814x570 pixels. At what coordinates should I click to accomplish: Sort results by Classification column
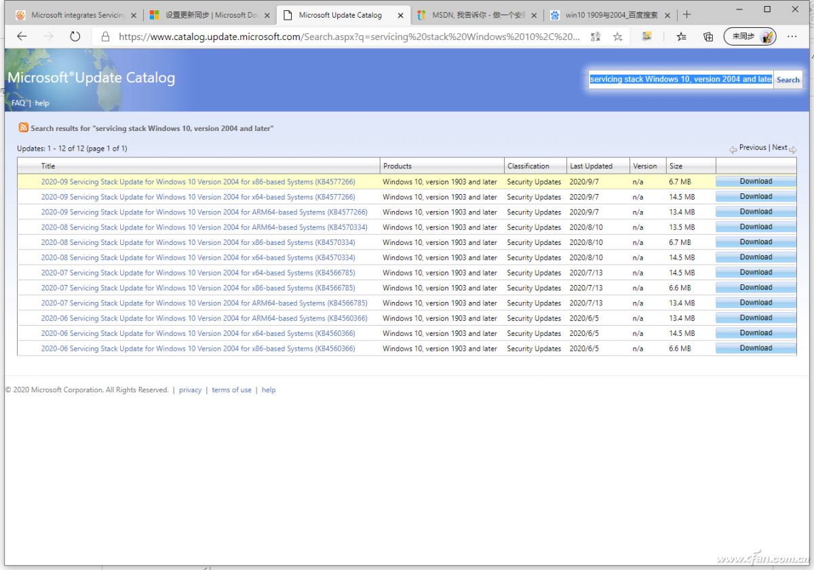pos(528,166)
